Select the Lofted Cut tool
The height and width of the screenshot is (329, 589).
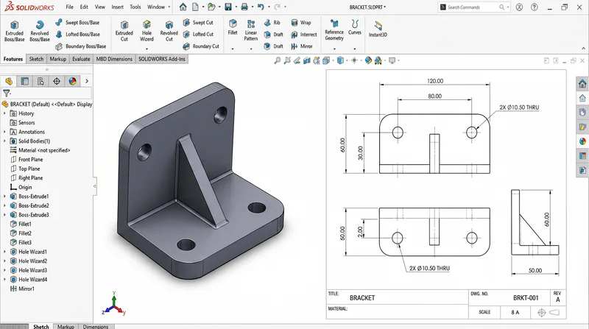coord(198,34)
